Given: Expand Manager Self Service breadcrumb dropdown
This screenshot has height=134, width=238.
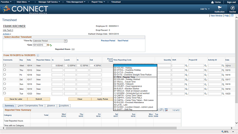Looking at the screenshot, I should click(x=59, y=2).
